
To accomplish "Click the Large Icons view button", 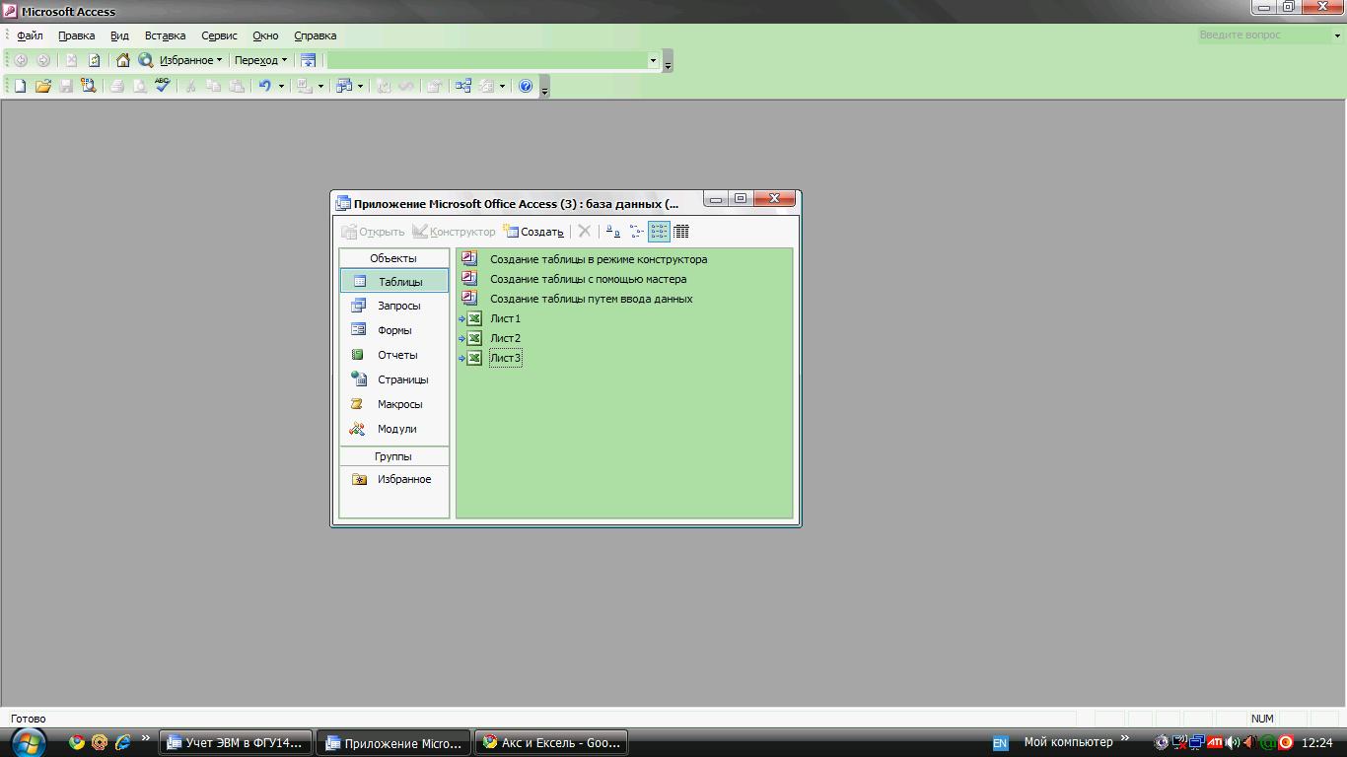I will [612, 232].
